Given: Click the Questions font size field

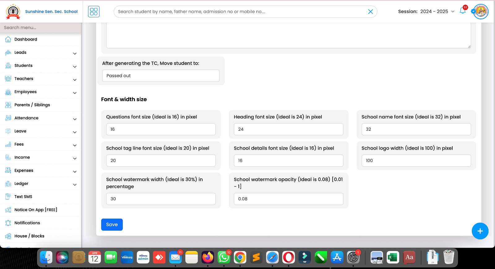Looking at the screenshot, I should pyautogui.click(x=161, y=129).
